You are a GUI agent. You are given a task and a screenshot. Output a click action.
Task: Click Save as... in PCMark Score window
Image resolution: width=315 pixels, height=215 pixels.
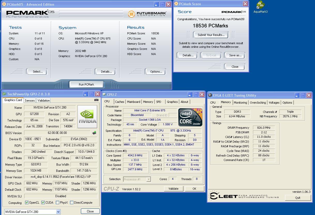click(235, 55)
